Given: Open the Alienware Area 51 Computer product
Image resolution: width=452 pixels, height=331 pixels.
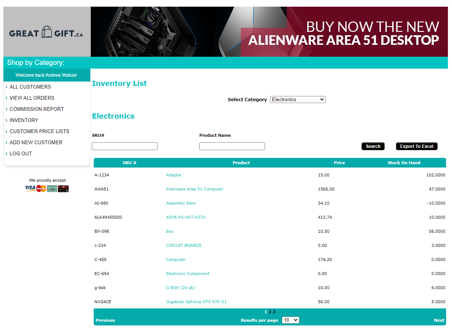Looking at the screenshot, I should pos(195,189).
